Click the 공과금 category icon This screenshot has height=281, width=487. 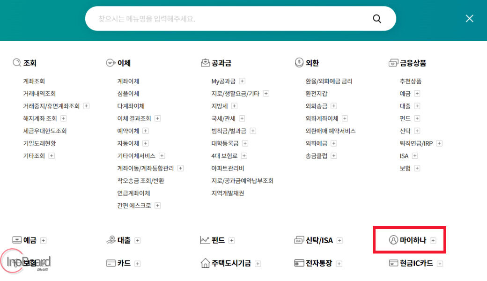[x=205, y=63]
